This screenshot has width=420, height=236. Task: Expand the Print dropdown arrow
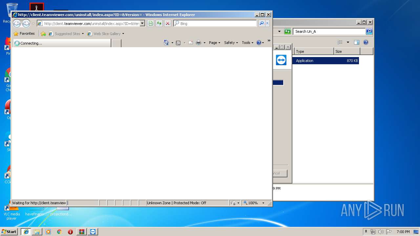[204, 43]
